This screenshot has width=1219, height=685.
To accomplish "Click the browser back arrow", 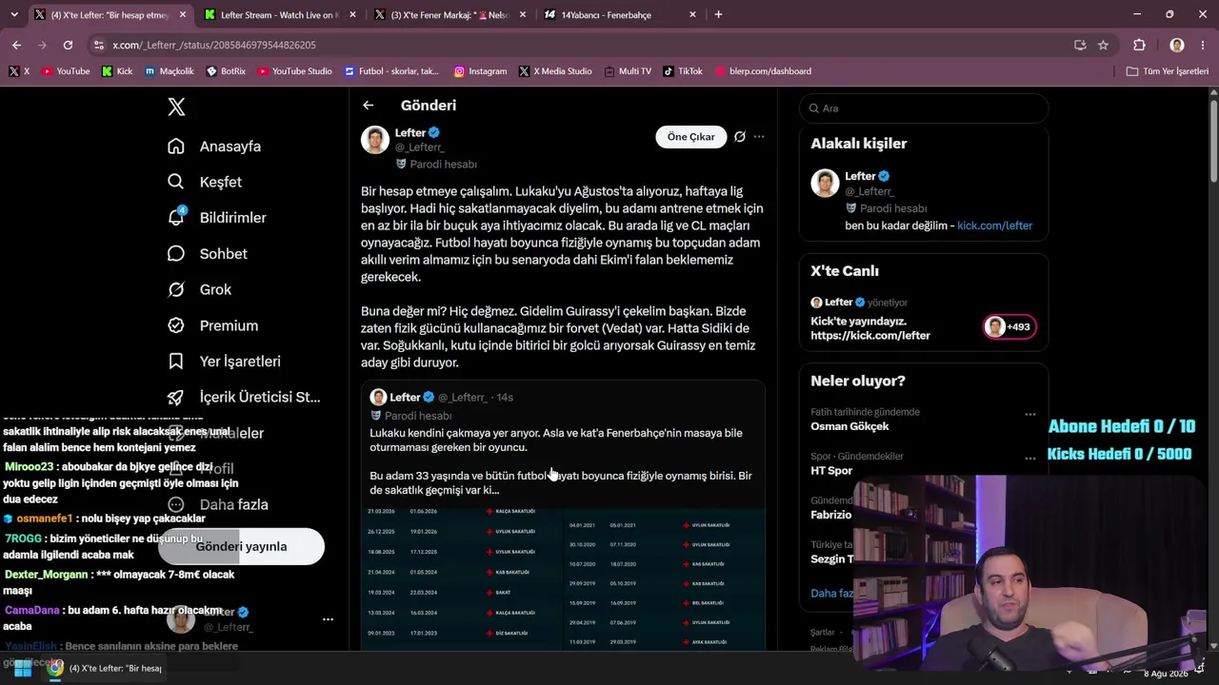I will point(16,45).
